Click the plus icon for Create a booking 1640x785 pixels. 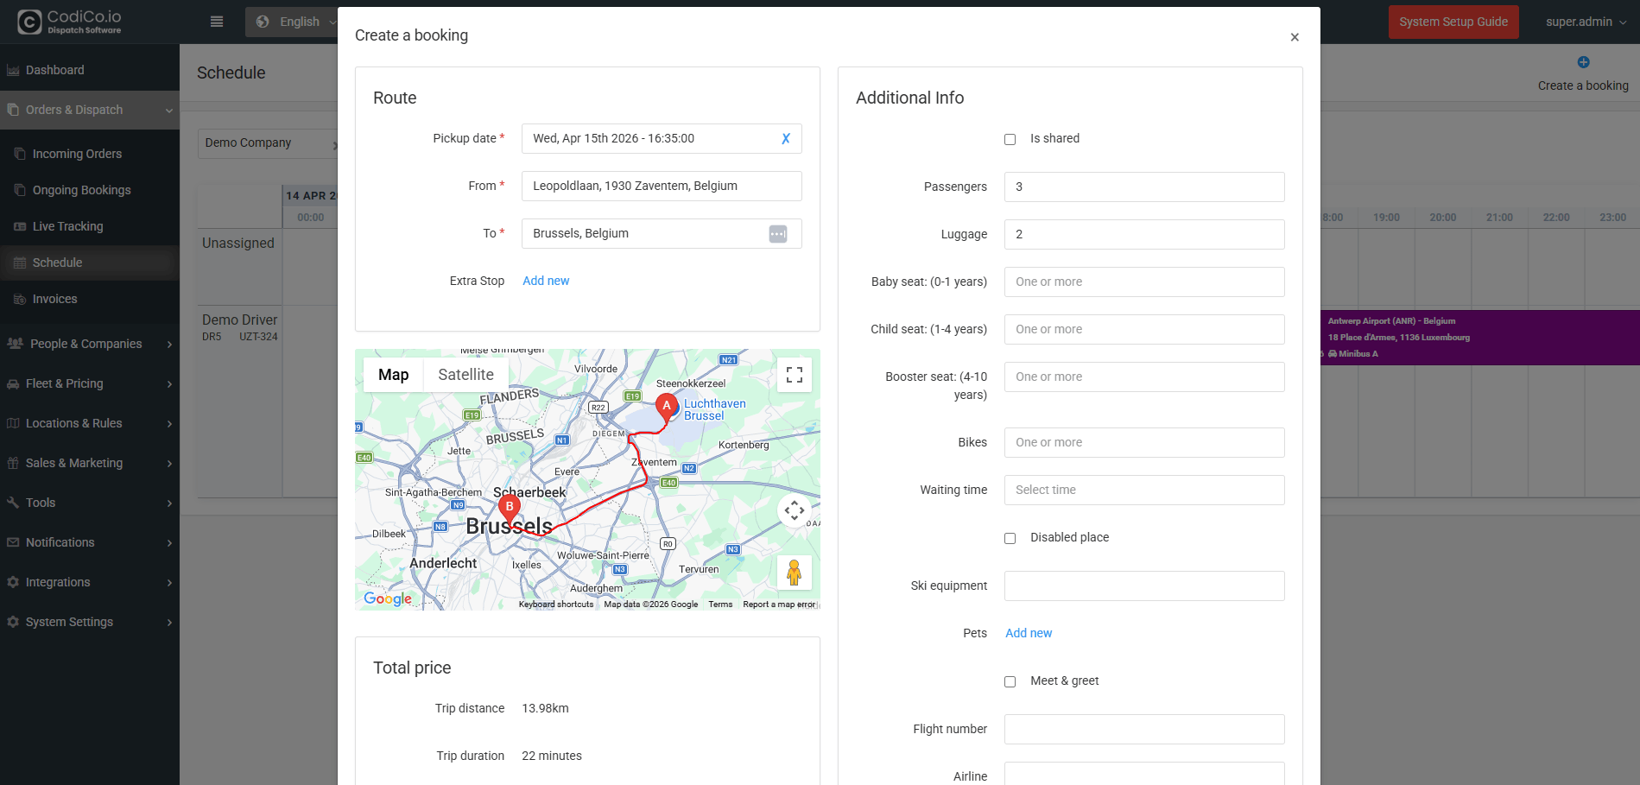click(1582, 62)
